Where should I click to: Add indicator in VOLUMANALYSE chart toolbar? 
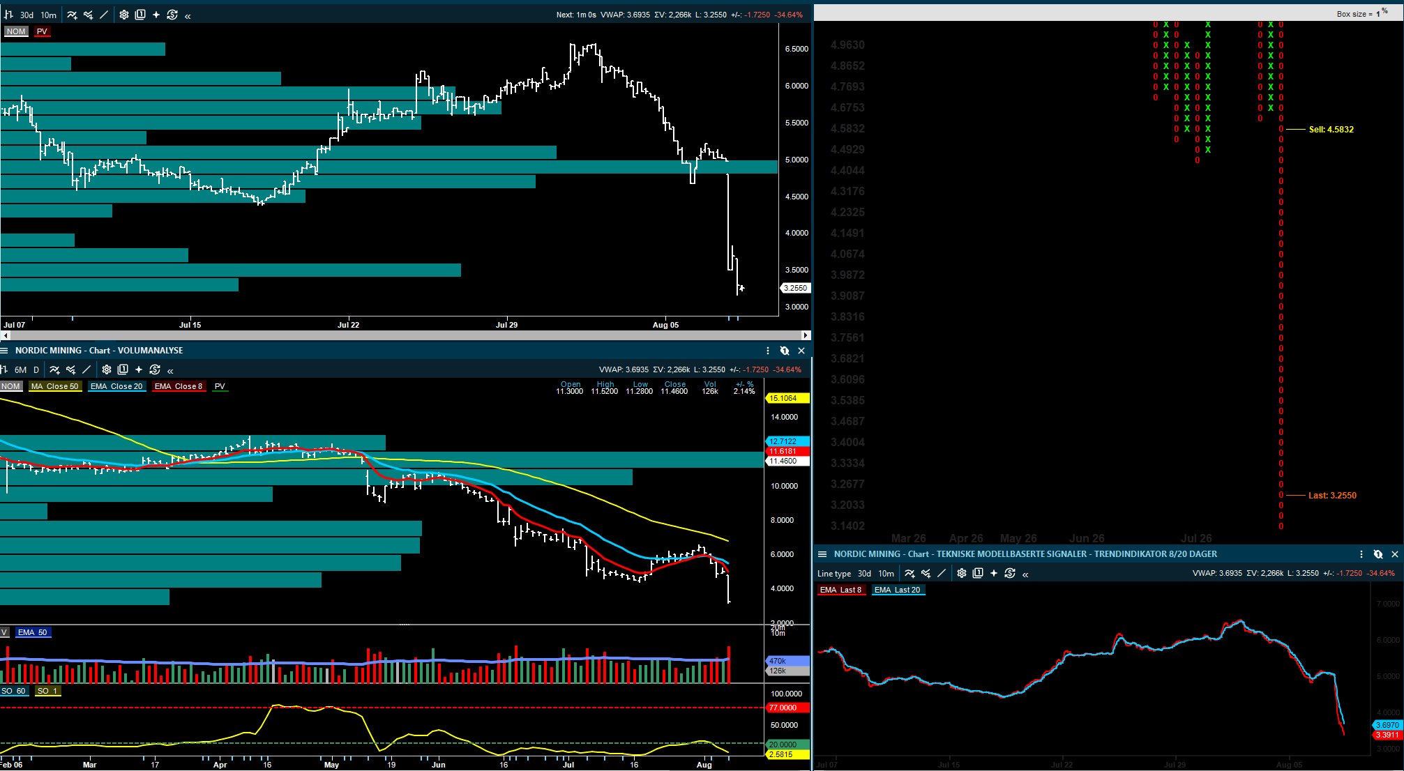pyautogui.click(x=54, y=369)
